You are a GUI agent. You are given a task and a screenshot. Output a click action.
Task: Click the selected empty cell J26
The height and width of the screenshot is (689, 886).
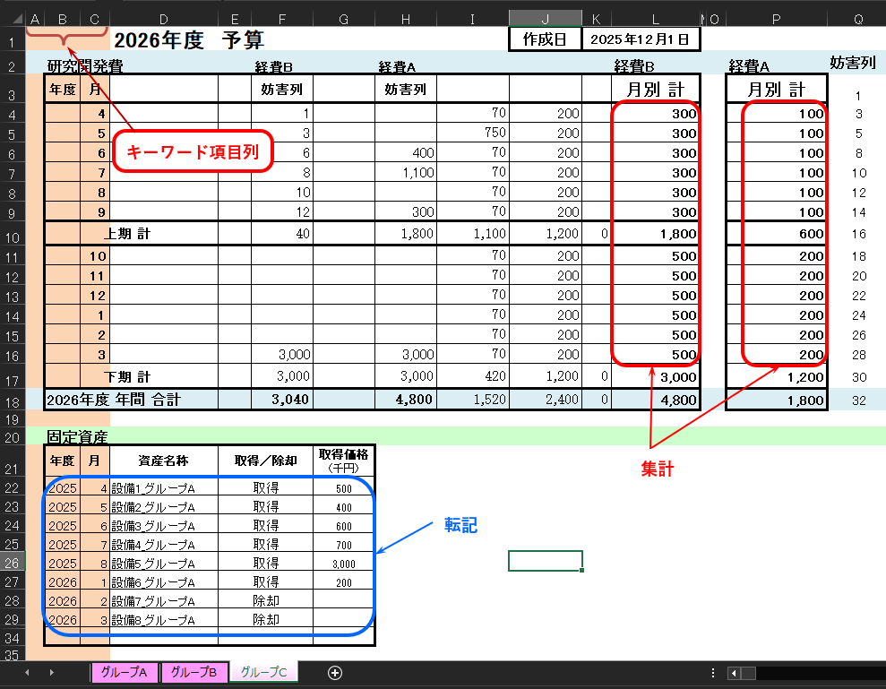(546, 561)
